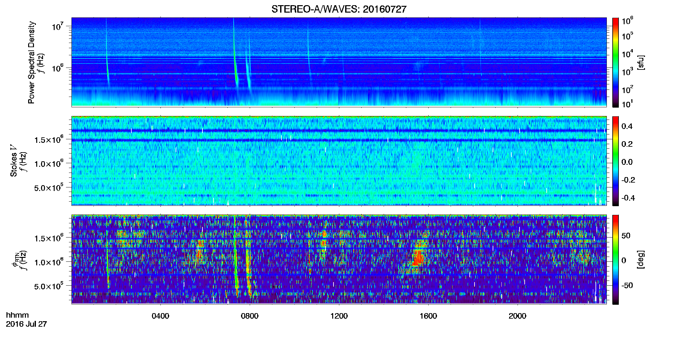Click the -0.4 label on the Stokes color bar
Viewport: 678px width, 349px height.
[x=628, y=198]
